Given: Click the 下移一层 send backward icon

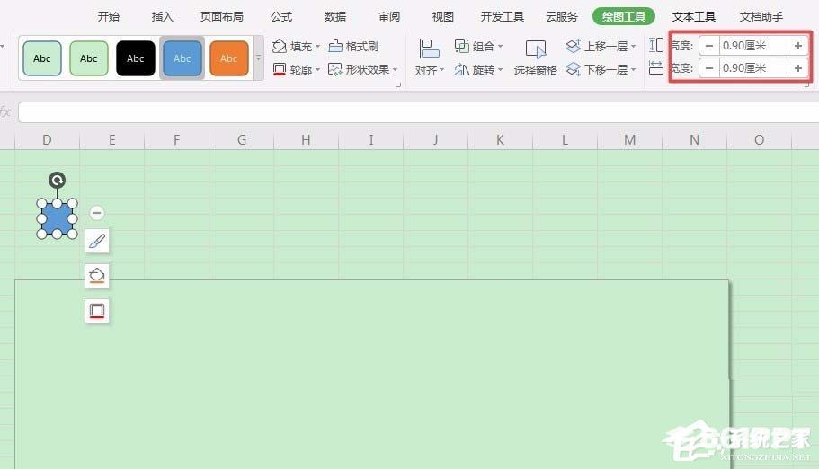Looking at the screenshot, I should (x=574, y=69).
